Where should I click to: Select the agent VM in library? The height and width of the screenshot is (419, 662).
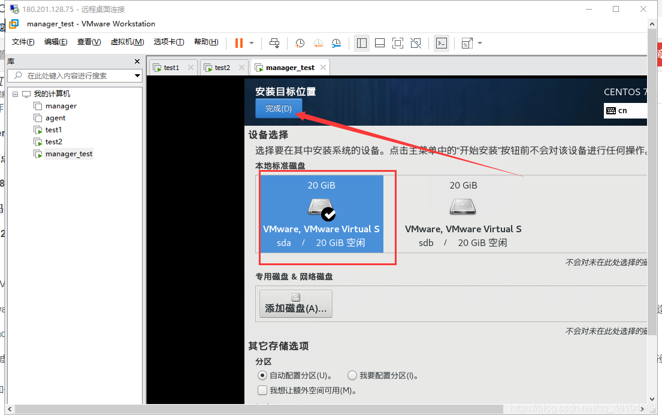[x=55, y=118]
